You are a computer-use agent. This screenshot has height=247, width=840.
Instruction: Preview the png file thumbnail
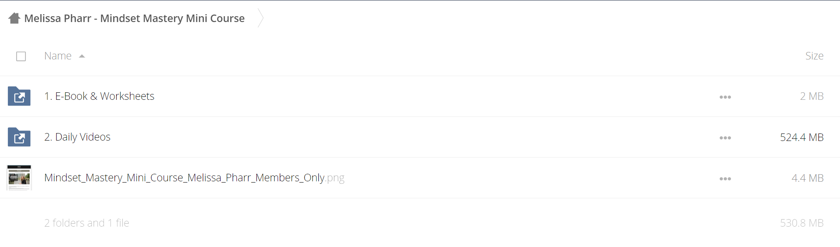[x=19, y=178]
